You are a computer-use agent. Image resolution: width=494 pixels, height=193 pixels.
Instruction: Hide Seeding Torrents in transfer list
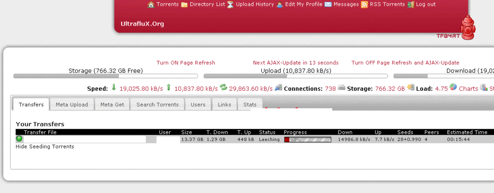click(x=45, y=147)
